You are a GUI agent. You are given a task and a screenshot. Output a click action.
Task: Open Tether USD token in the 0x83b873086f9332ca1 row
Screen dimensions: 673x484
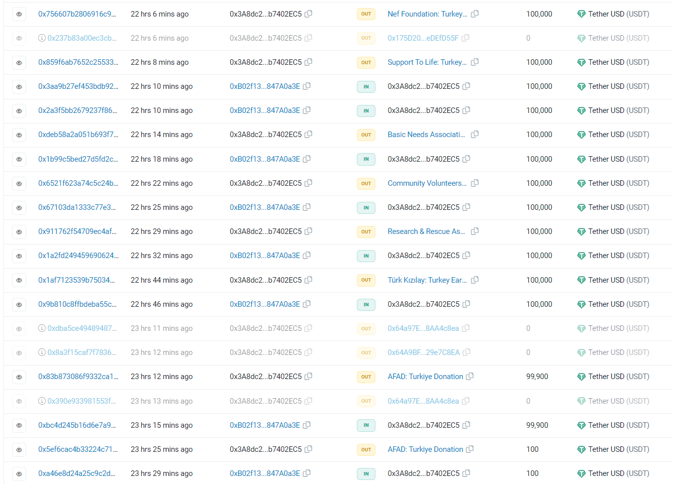point(618,377)
